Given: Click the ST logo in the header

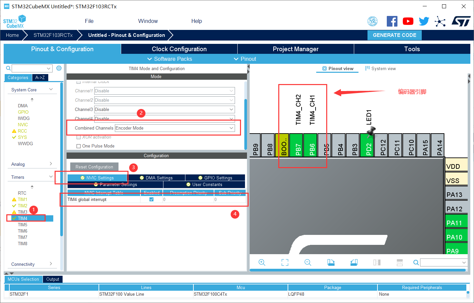Looking at the screenshot, I should point(461,21).
